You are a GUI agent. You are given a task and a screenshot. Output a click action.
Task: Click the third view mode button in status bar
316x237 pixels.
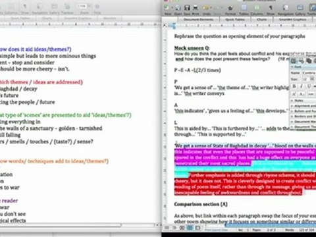(x=182, y=228)
